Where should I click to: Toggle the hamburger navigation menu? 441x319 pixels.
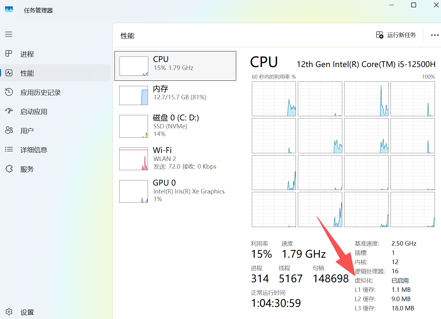(9, 34)
